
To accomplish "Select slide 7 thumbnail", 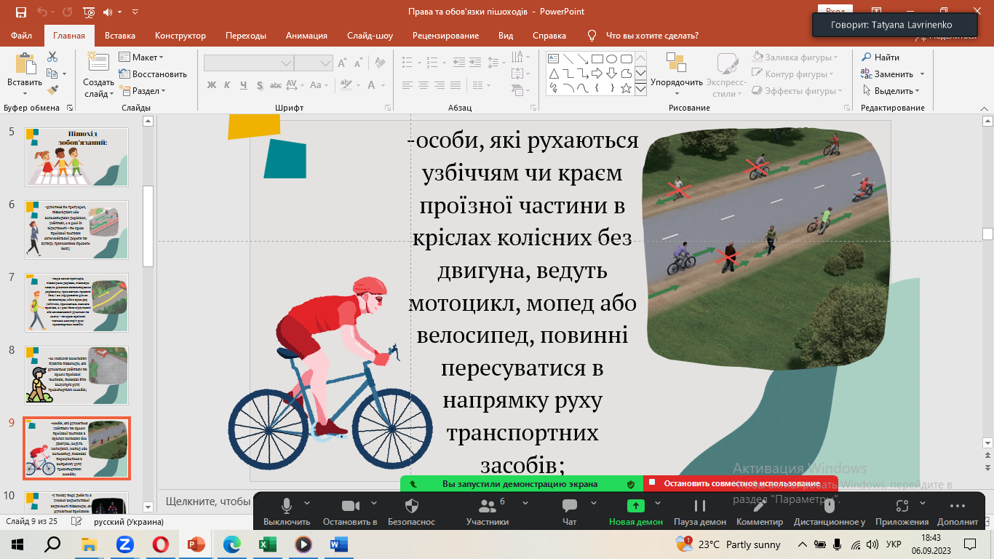I will [77, 303].
